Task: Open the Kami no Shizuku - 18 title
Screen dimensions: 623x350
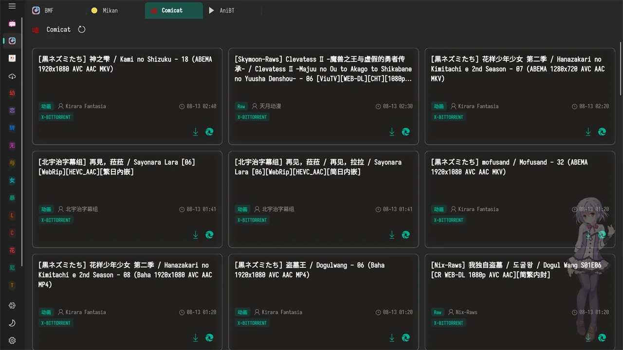Action: click(x=126, y=64)
